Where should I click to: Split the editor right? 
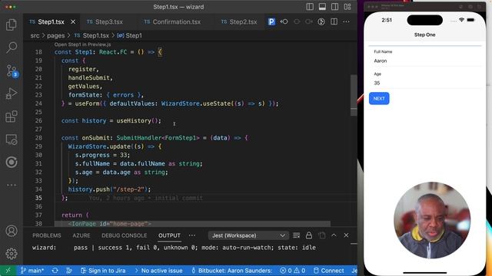tap(334, 21)
